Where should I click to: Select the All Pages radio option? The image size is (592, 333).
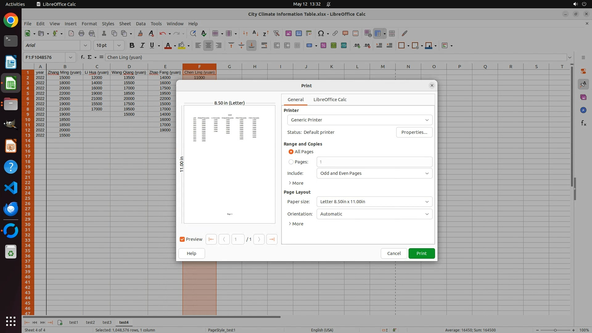pos(291,152)
